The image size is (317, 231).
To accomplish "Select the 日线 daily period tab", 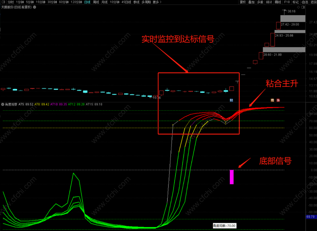I will pyautogui.click(x=87, y=2).
